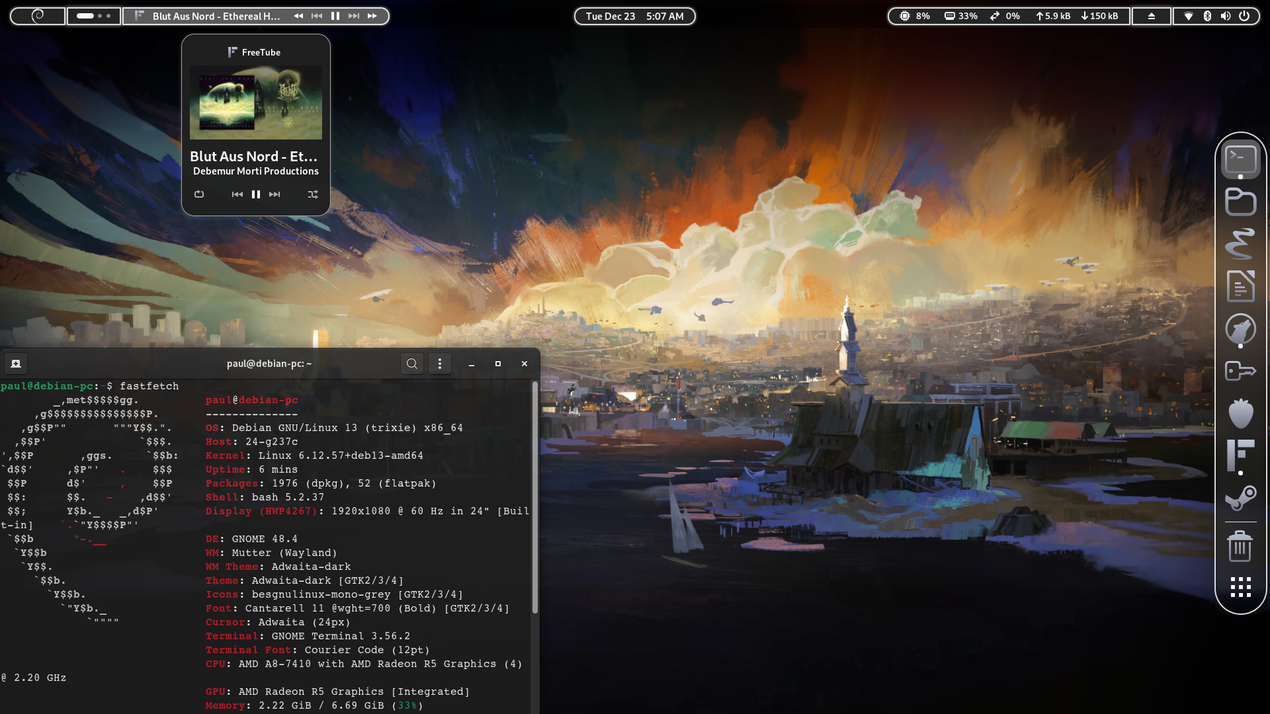The image size is (1270, 714).
Task: Open system quick settings power menu
Action: [x=1244, y=16]
